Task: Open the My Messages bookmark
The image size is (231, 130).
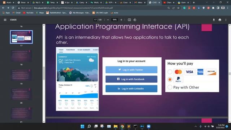Action: [x=80, y=13]
